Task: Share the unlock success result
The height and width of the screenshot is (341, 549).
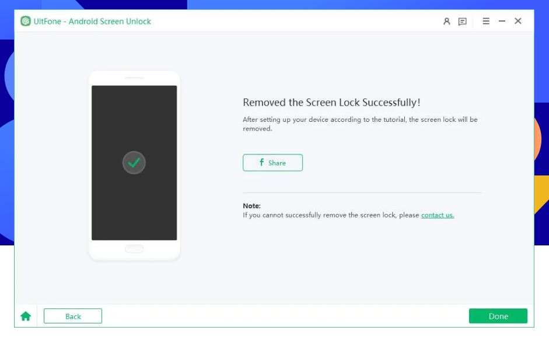Action: pyautogui.click(x=272, y=163)
